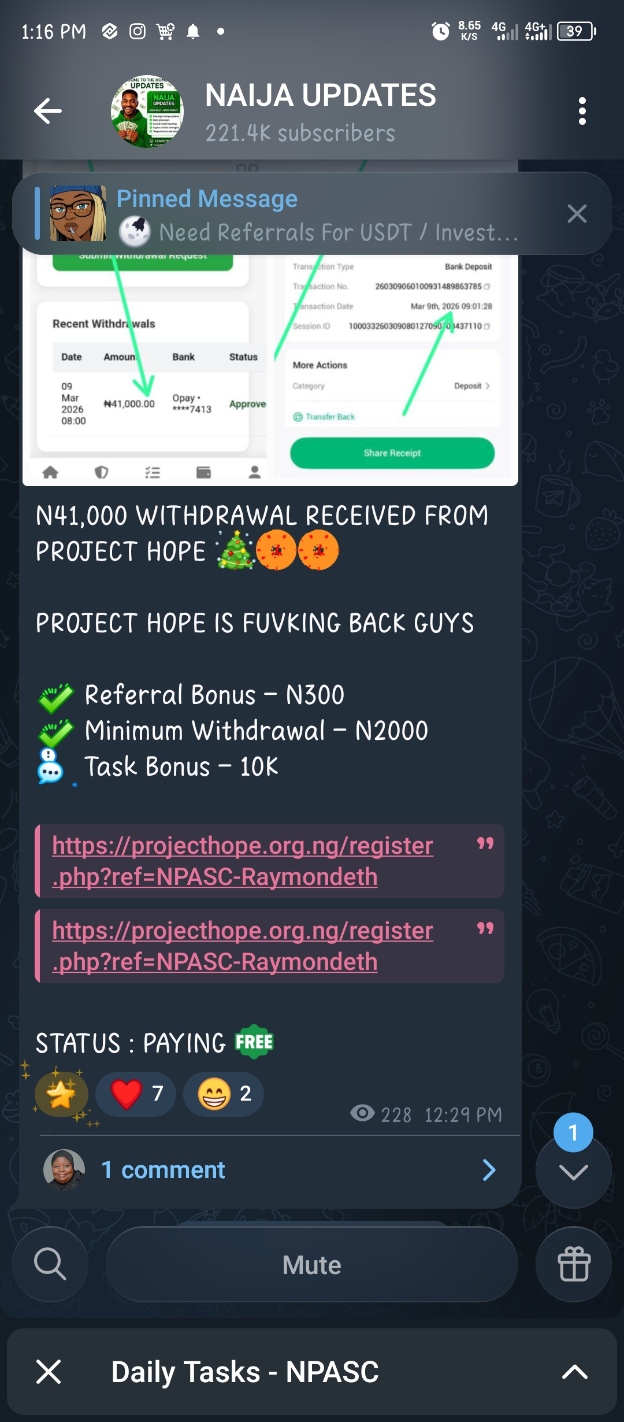Open the first projecthope.org.ng register link

tap(243, 861)
